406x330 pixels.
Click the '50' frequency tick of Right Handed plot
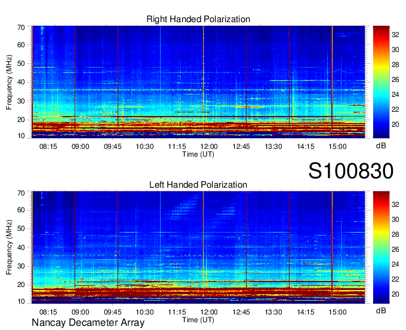coord(21,63)
